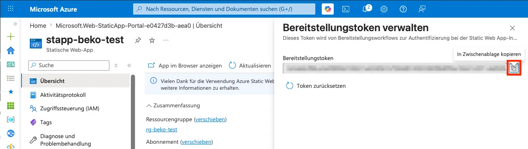Open the Microsoft.Web-StaticApp-Portal breadcrumb

[x=139, y=26]
